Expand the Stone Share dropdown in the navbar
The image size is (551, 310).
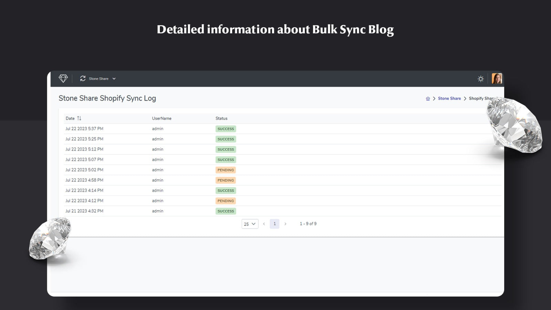(114, 79)
